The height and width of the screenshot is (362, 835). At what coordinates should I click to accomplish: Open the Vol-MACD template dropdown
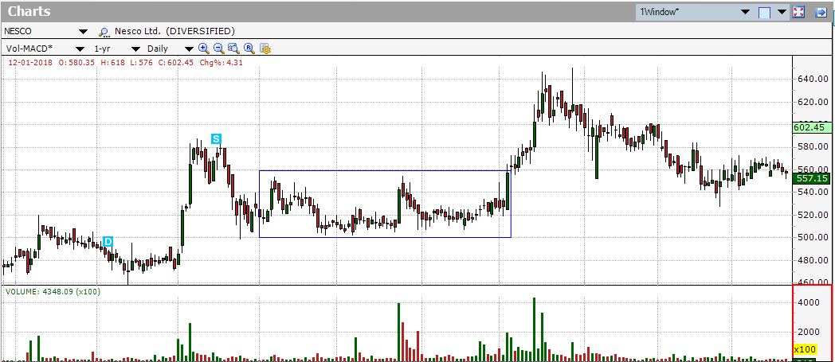(x=79, y=49)
